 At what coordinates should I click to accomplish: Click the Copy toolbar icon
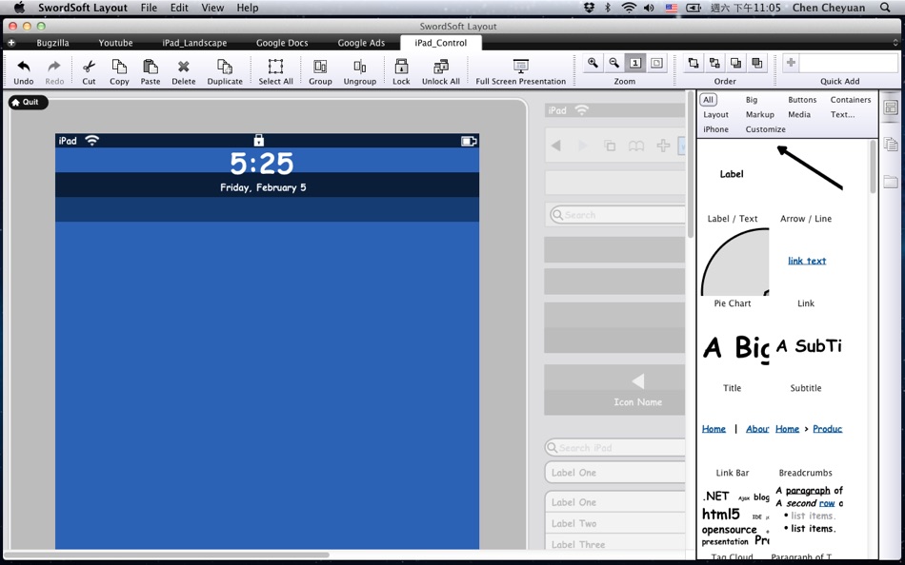pos(119,67)
